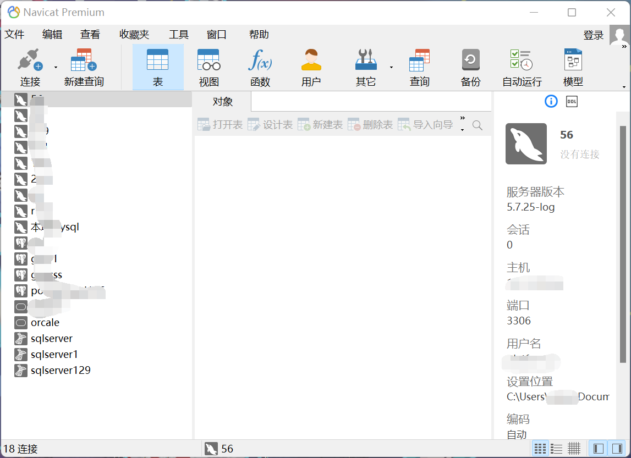Expand the dropdown arrow beside 其它
This screenshot has height=458, width=631.
click(391, 67)
